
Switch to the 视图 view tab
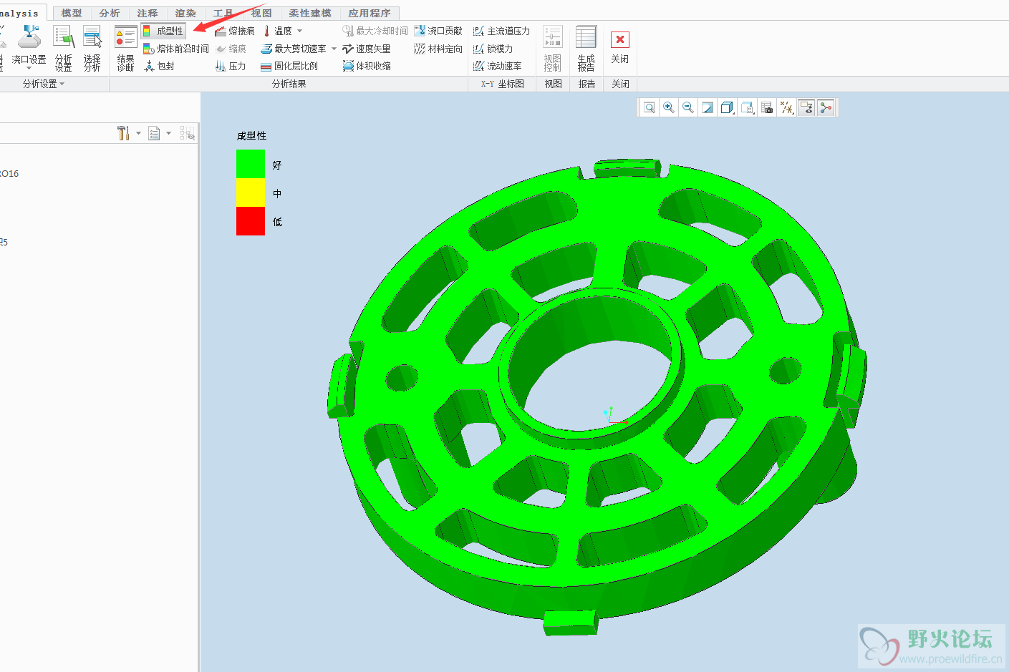(x=261, y=13)
